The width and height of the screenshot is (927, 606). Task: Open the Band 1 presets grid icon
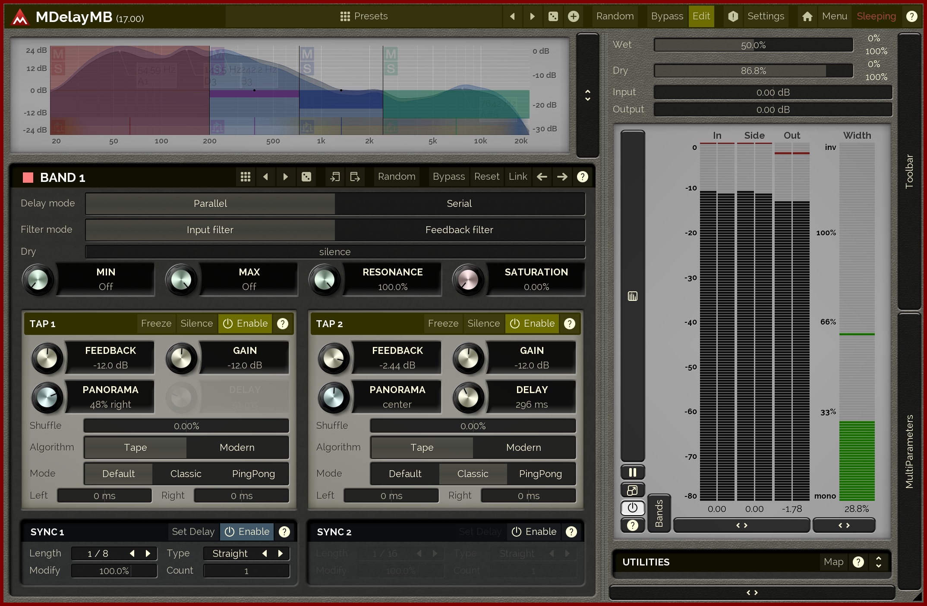245,177
